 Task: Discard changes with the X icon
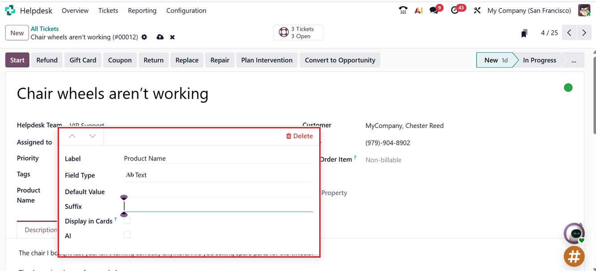click(172, 37)
